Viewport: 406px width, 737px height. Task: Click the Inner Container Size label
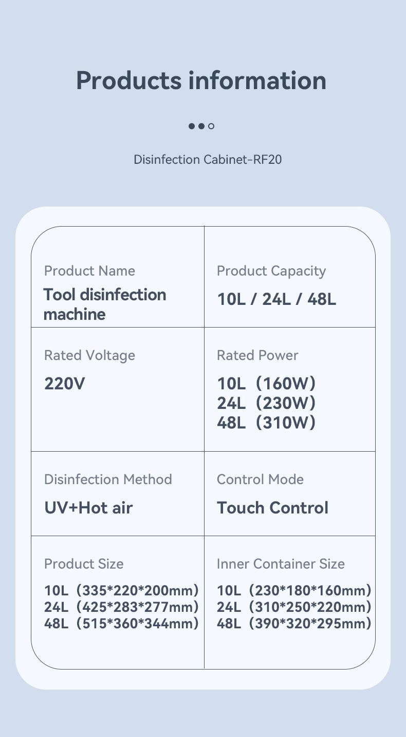pos(281,564)
